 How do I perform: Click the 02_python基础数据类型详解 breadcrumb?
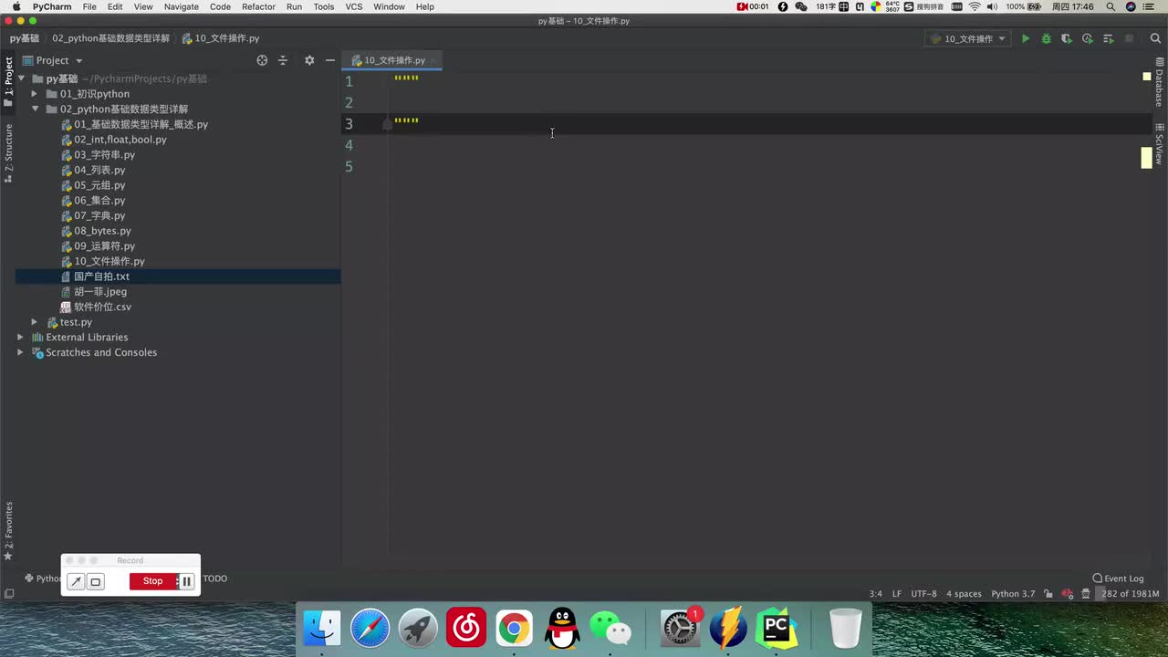tap(110, 38)
